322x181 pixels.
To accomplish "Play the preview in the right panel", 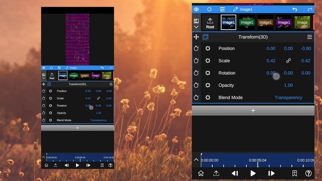I will pos(253,173).
